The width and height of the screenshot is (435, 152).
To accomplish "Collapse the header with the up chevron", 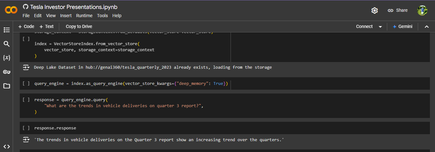I will (427, 27).
